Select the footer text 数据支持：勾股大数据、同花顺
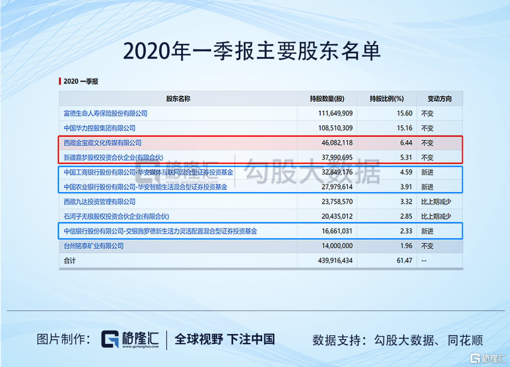 tap(398, 341)
